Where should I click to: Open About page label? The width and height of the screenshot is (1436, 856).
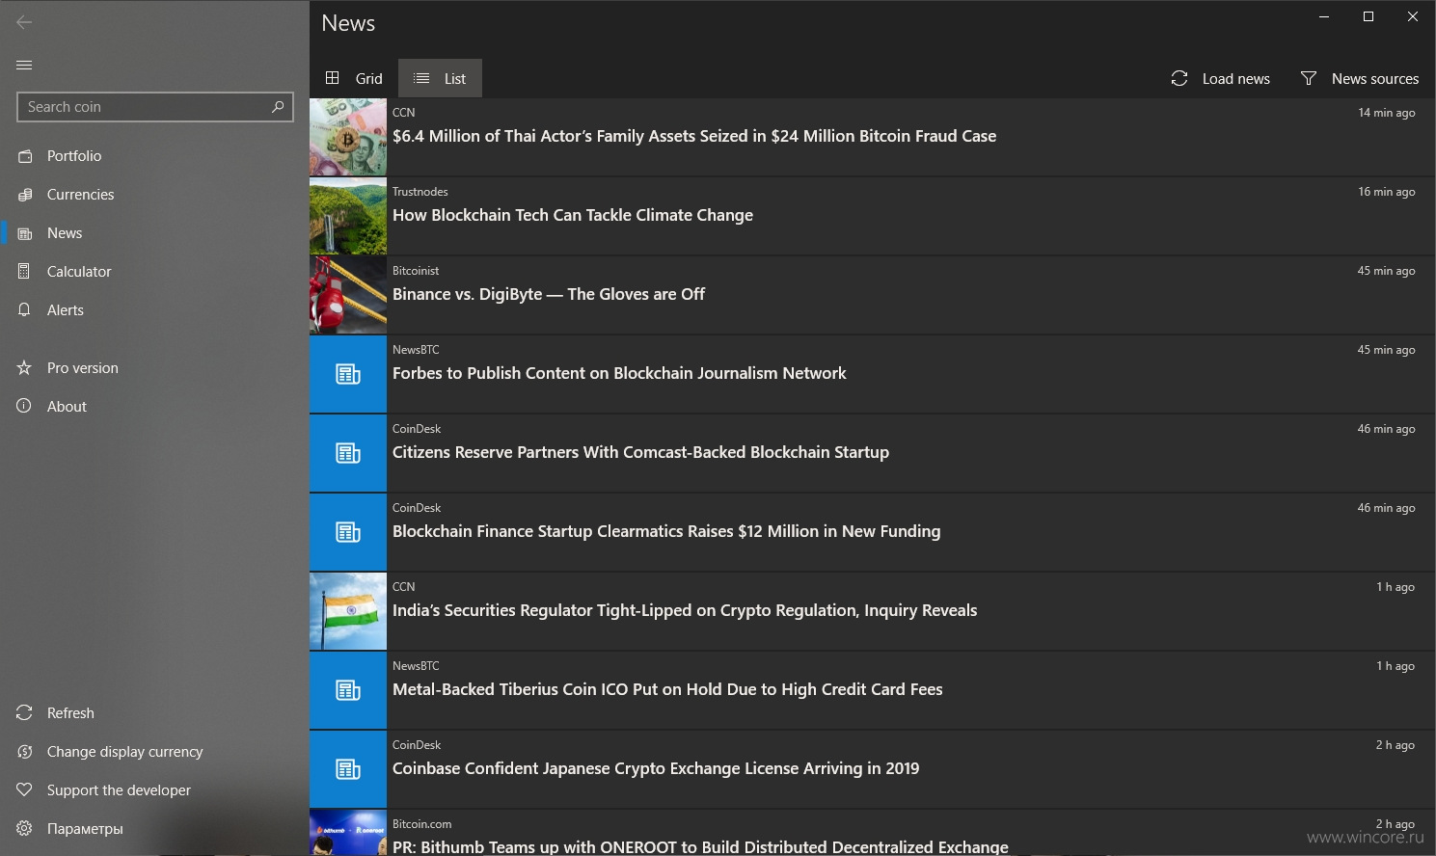point(67,407)
